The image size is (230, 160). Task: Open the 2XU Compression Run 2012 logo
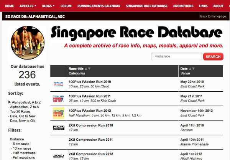pyautogui.click(x=59, y=156)
